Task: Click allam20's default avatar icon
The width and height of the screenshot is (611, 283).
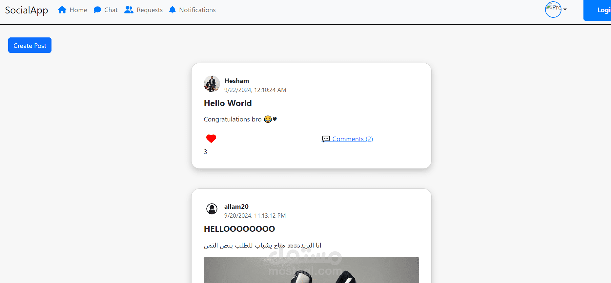Action: pos(212,209)
